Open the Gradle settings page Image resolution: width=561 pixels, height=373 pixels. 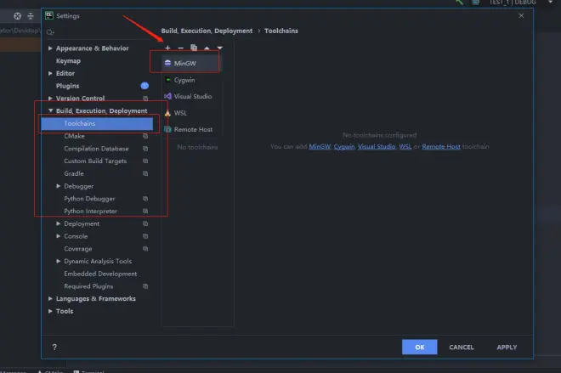74,174
